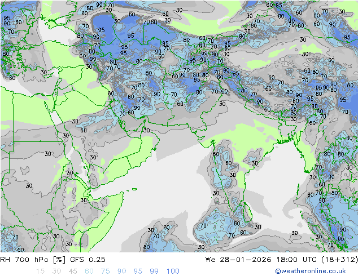Screen dimensions: 358x276
Task: Click the 'RH 700 hPa [%]' map title
Action: click(x=33, y=259)
